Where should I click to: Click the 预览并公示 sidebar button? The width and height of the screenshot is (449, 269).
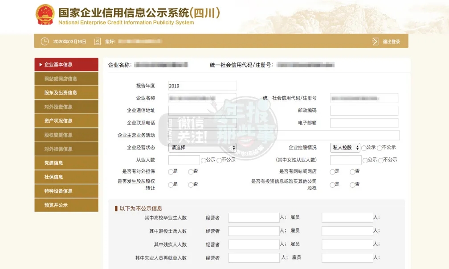pyautogui.click(x=66, y=205)
